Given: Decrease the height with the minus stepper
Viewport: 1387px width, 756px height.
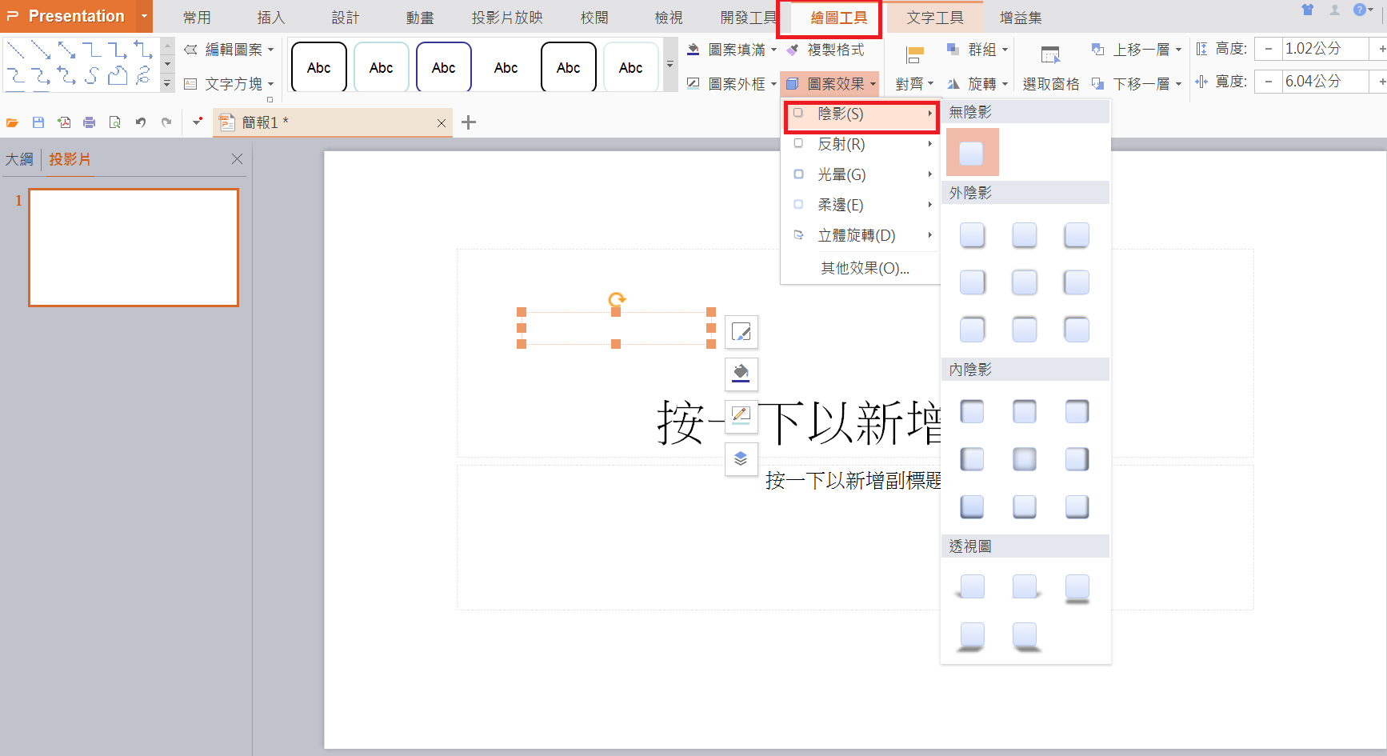Looking at the screenshot, I should tap(1268, 49).
